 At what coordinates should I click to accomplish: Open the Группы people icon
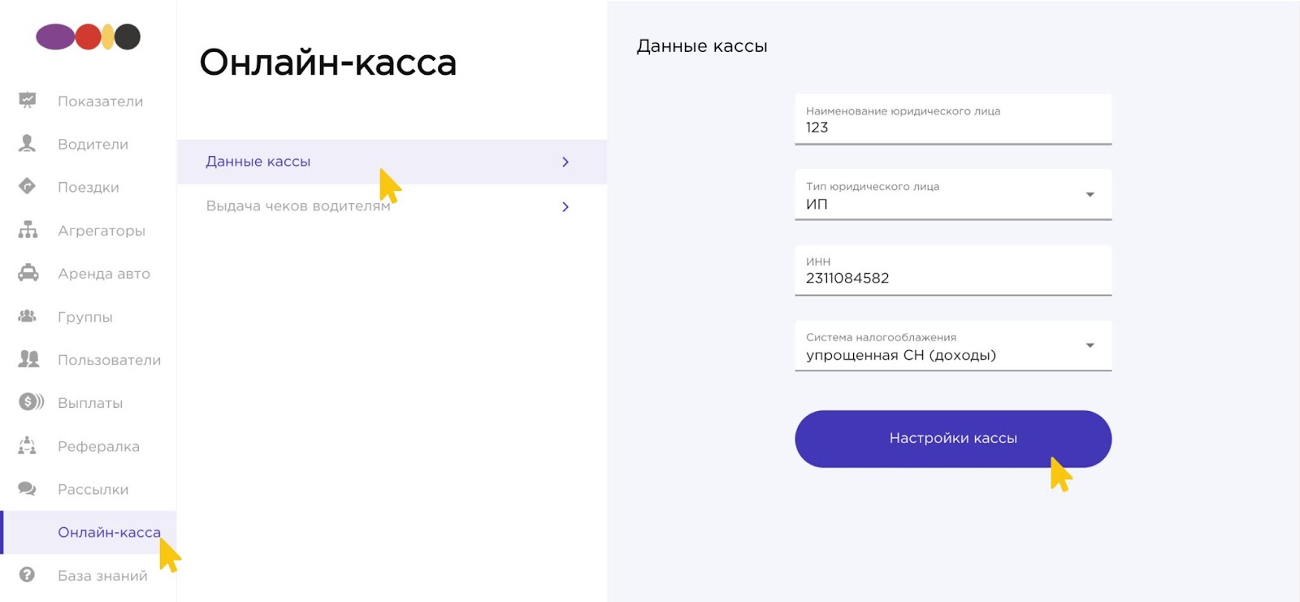[28, 316]
